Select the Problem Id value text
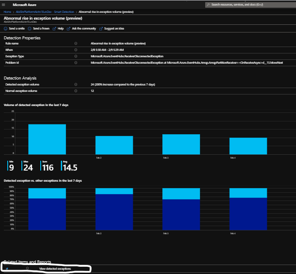The height and width of the screenshot is (274, 296). tap(187, 63)
